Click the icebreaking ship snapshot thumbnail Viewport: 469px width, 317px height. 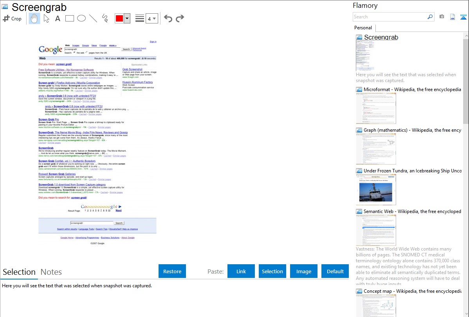376,190
